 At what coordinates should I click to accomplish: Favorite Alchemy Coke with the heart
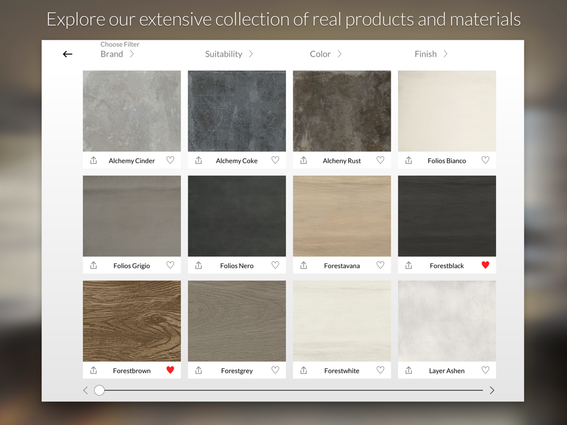pos(275,160)
